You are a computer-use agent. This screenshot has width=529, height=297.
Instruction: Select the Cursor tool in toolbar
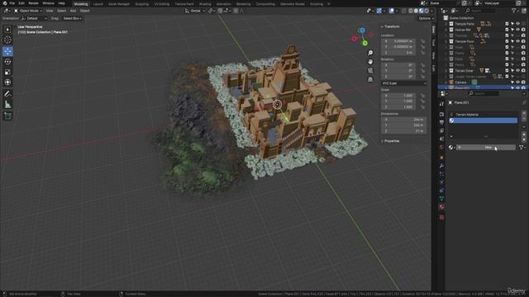(x=7, y=40)
